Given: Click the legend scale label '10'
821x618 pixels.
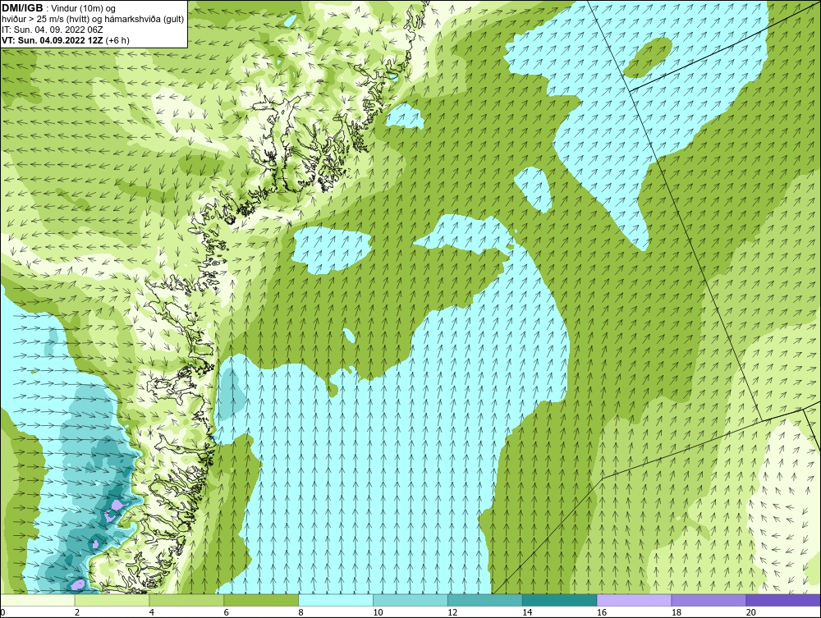Looking at the screenshot, I should [x=378, y=612].
